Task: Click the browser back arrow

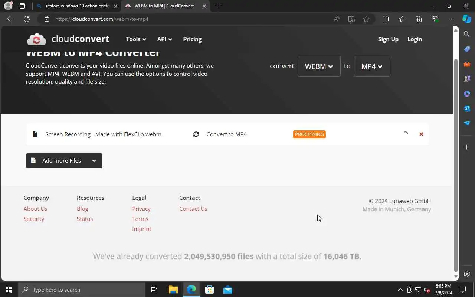Action: [10, 19]
